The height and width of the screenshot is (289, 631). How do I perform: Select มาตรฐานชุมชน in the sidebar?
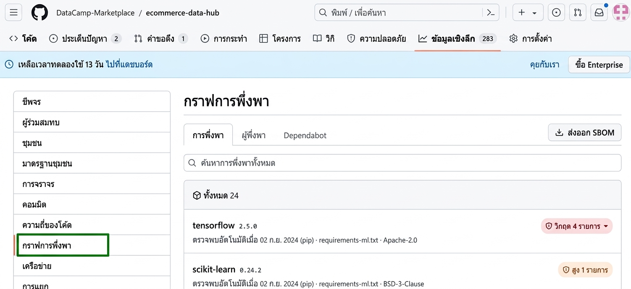click(x=92, y=163)
